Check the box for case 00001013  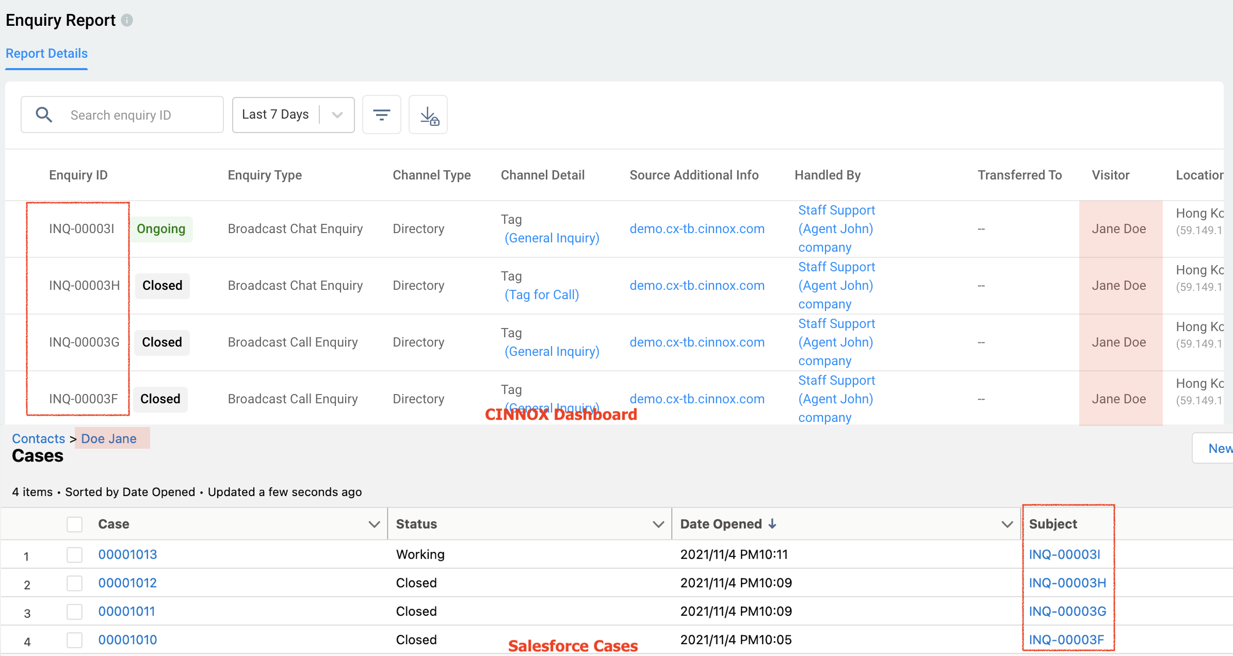coord(75,555)
